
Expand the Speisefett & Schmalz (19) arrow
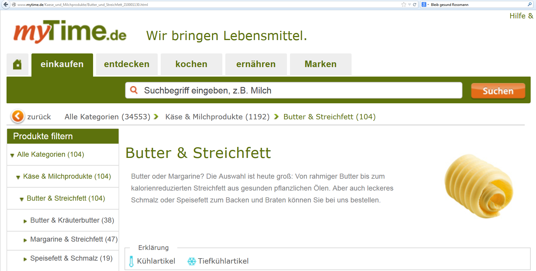point(25,259)
